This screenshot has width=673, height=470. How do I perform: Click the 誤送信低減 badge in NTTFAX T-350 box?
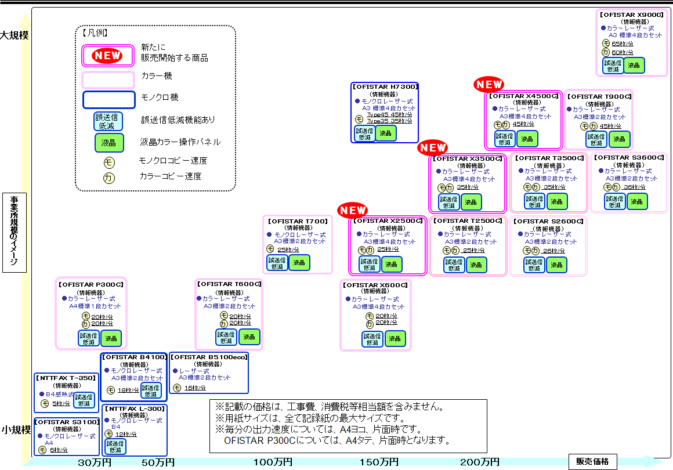coord(84,400)
